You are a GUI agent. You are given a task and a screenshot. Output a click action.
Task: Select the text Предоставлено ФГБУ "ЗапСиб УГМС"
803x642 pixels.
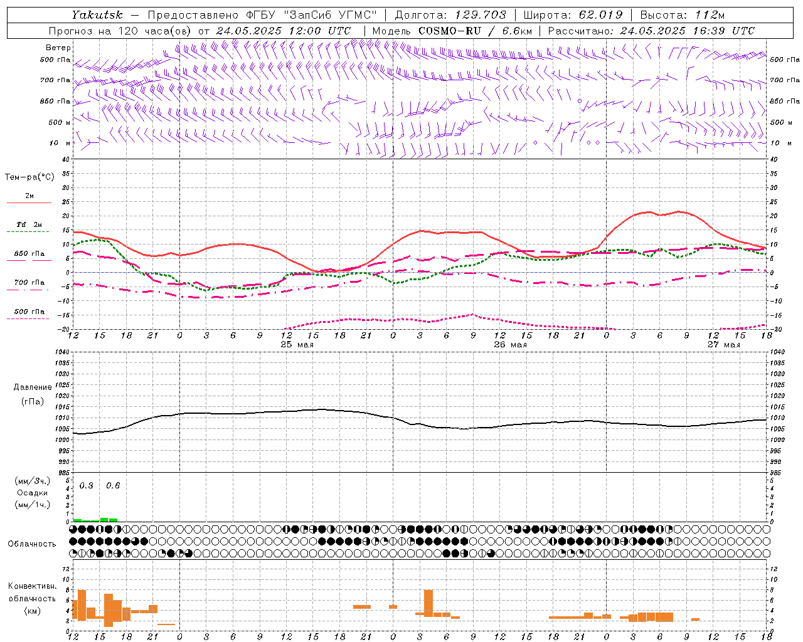coord(262,15)
